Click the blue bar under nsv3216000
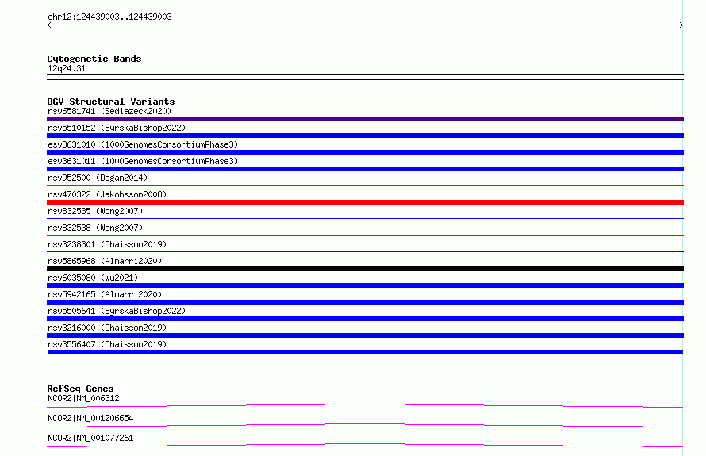 (365, 335)
